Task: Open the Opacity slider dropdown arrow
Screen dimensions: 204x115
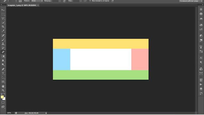Action: [x=60, y=1]
